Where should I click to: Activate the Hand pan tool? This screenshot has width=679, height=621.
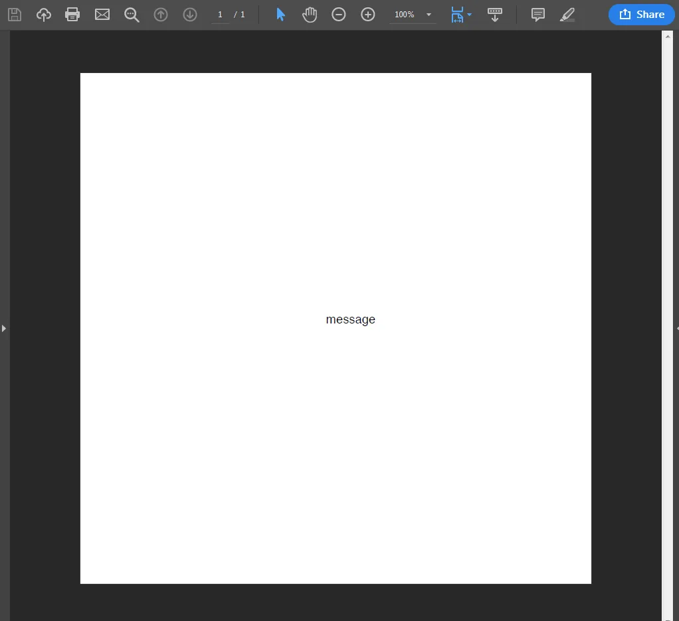coord(310,15)
